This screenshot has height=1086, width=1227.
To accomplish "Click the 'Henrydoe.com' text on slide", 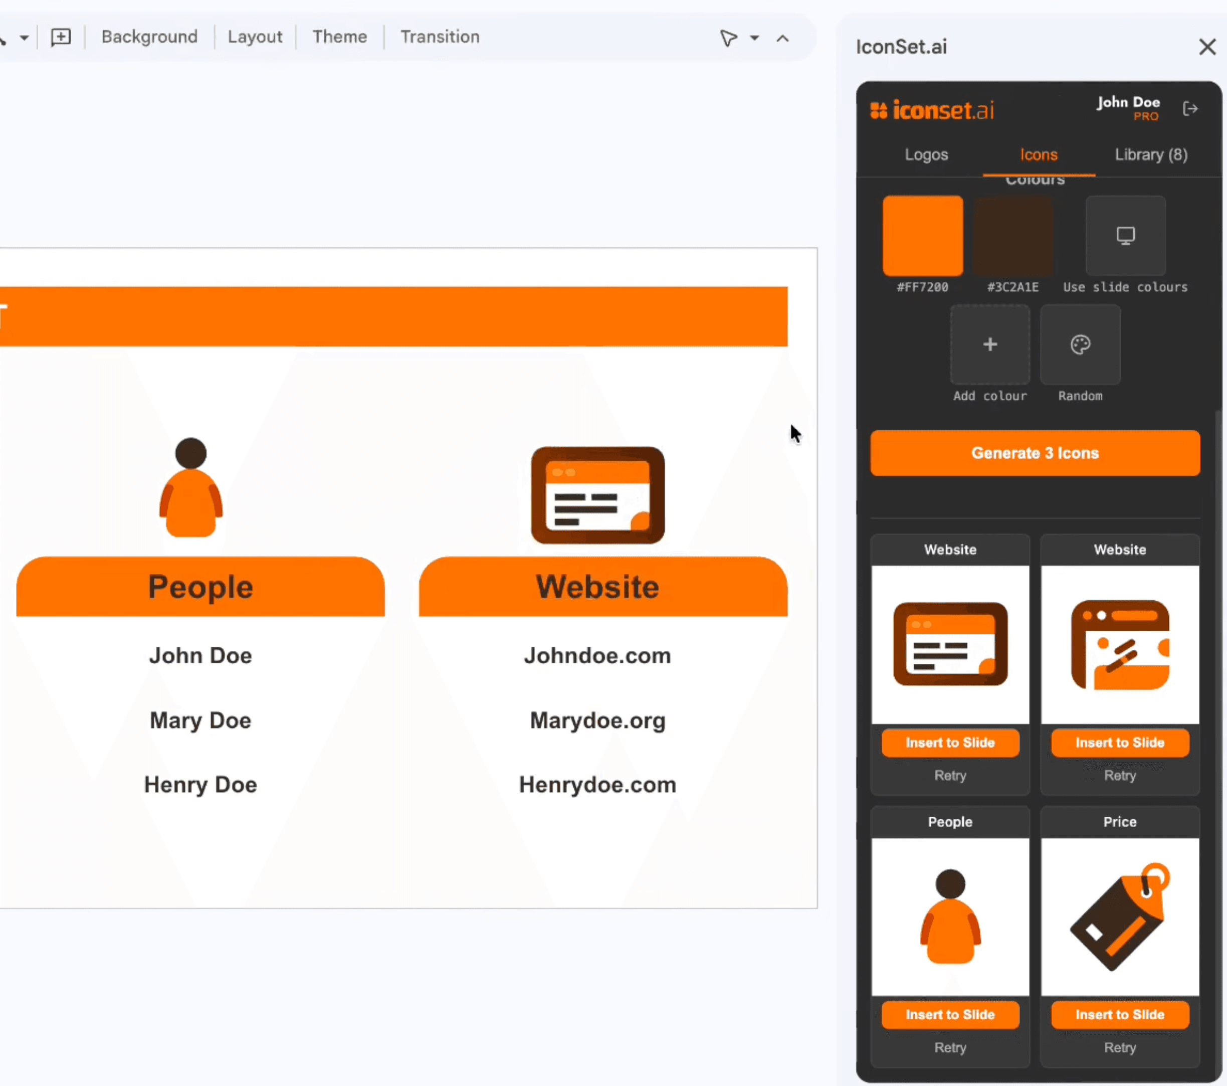I will (597, 785).
